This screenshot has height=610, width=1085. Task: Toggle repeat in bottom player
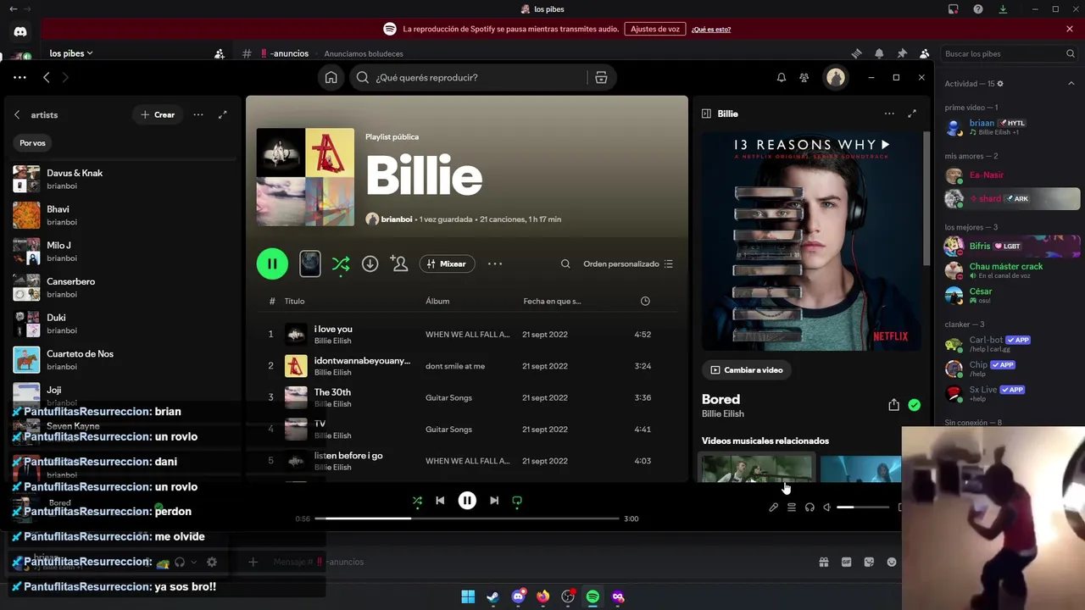tap(517, 501)
